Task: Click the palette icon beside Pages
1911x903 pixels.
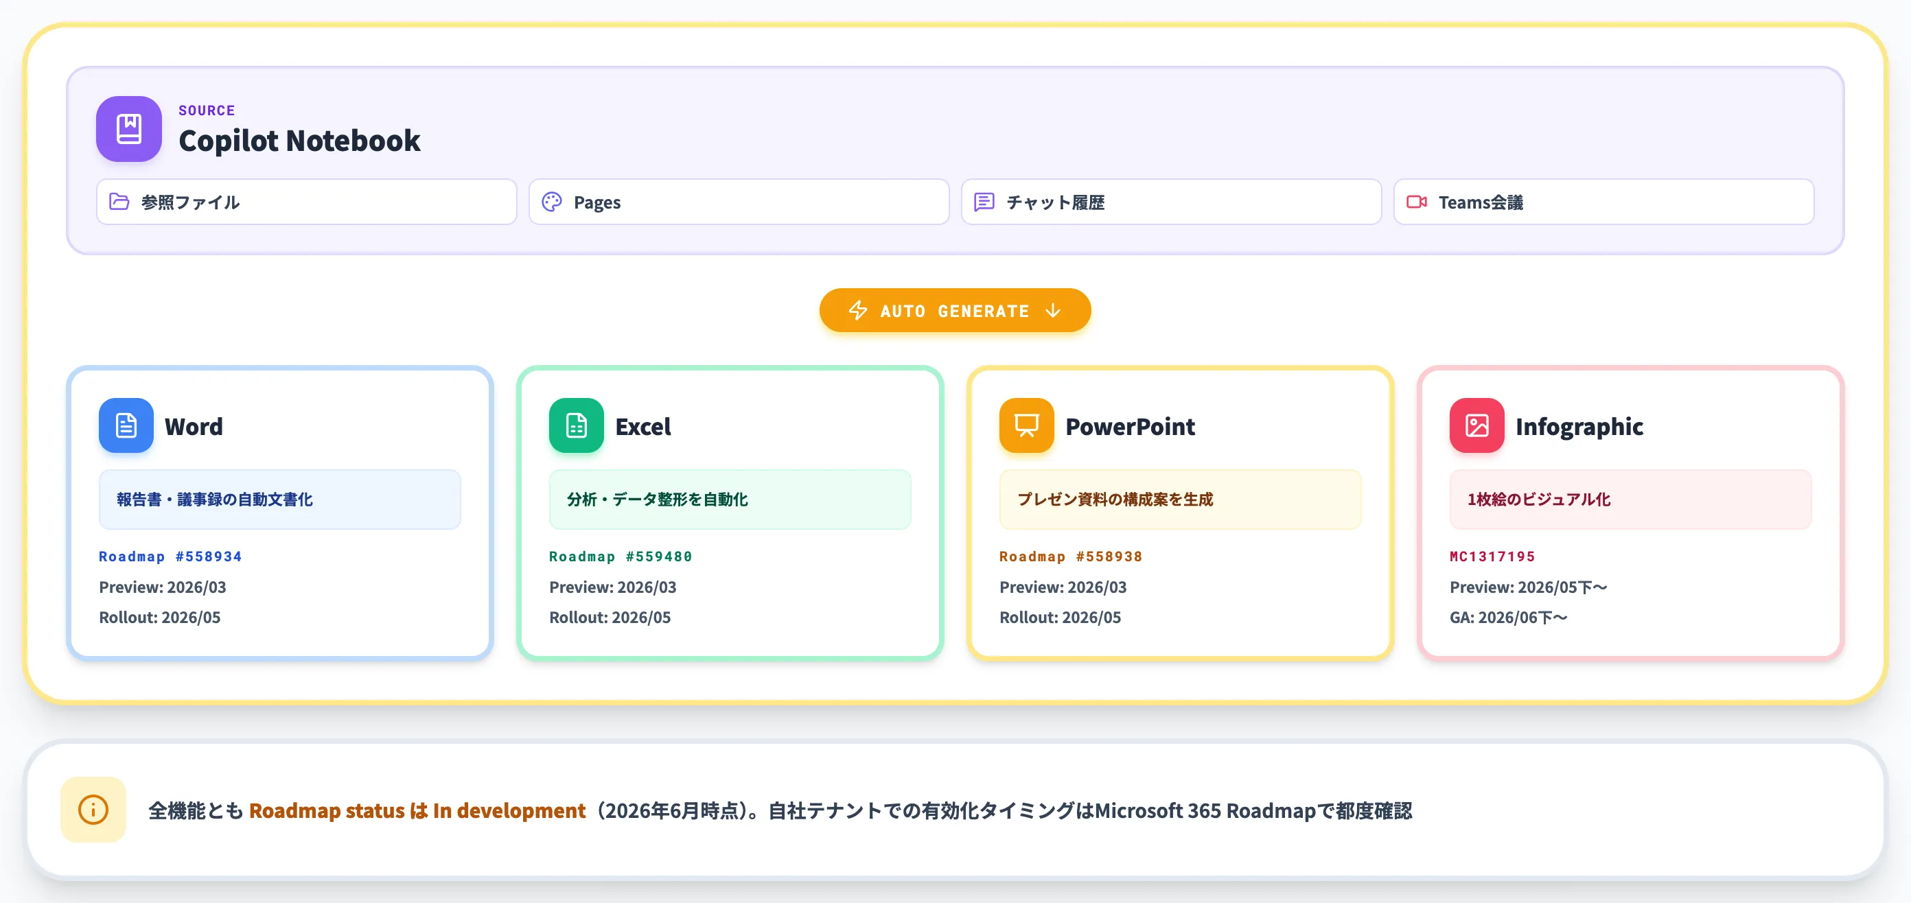Action: pos(552,202)
